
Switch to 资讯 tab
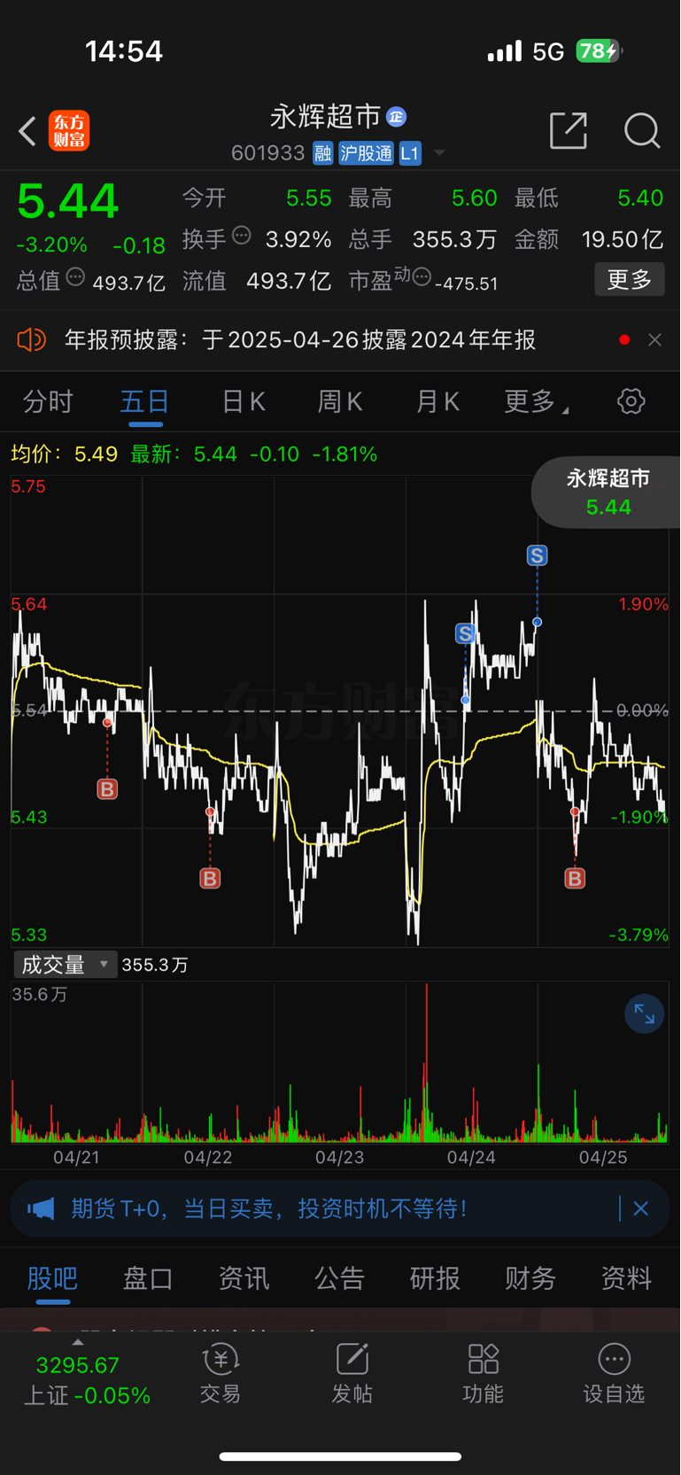click(x=244, y=1278)
